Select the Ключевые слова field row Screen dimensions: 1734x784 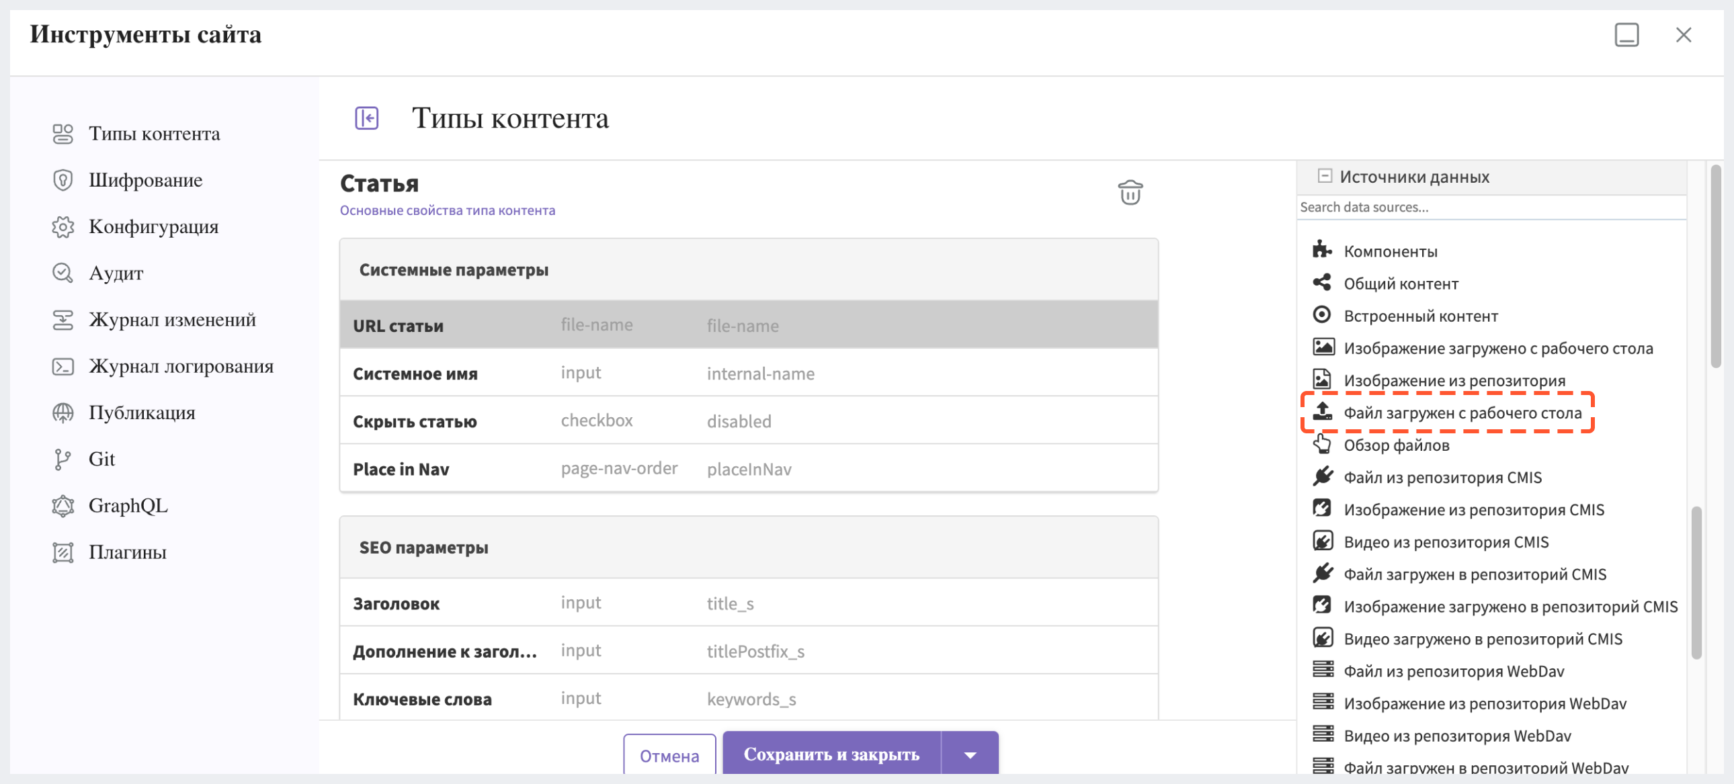click(749, 699)
